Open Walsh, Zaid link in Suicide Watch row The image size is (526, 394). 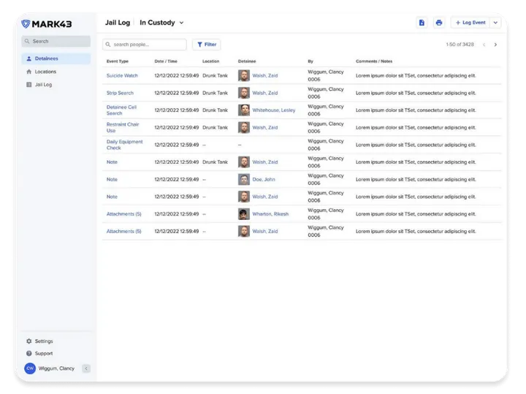(x=265, y=75)
